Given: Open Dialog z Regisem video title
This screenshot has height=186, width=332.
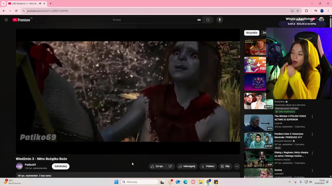Looking at the screenshot, I should (x=291, y=154).
